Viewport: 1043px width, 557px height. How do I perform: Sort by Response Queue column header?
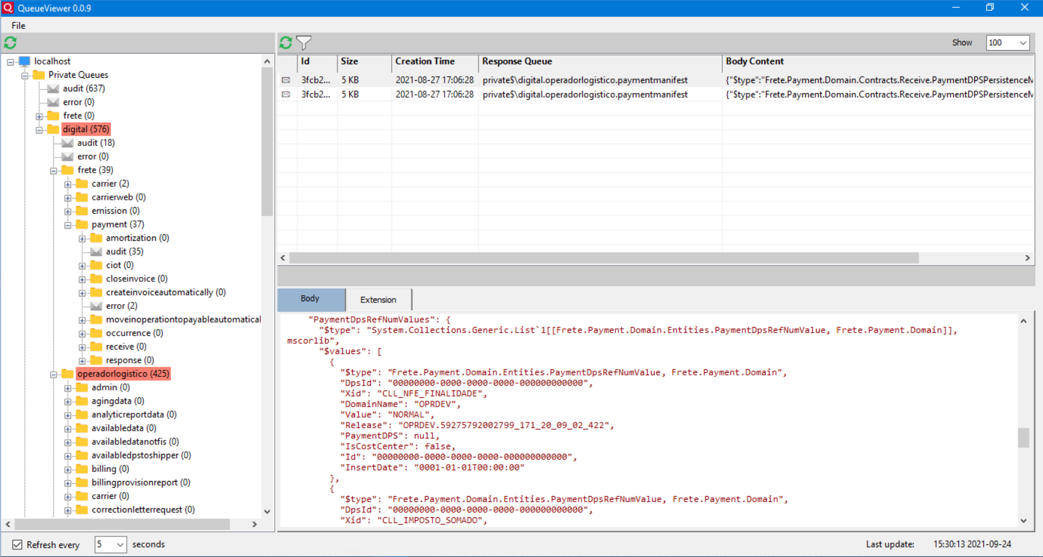[x=600, y=62]
